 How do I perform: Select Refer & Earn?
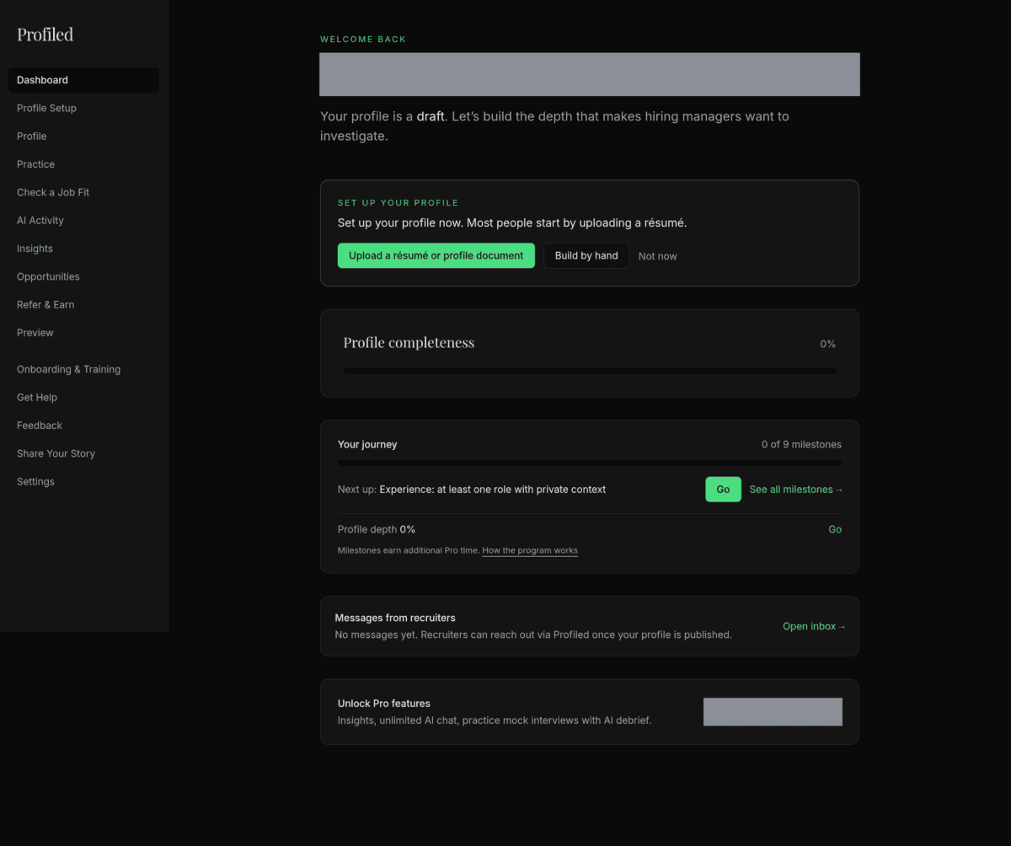point(83,304)
